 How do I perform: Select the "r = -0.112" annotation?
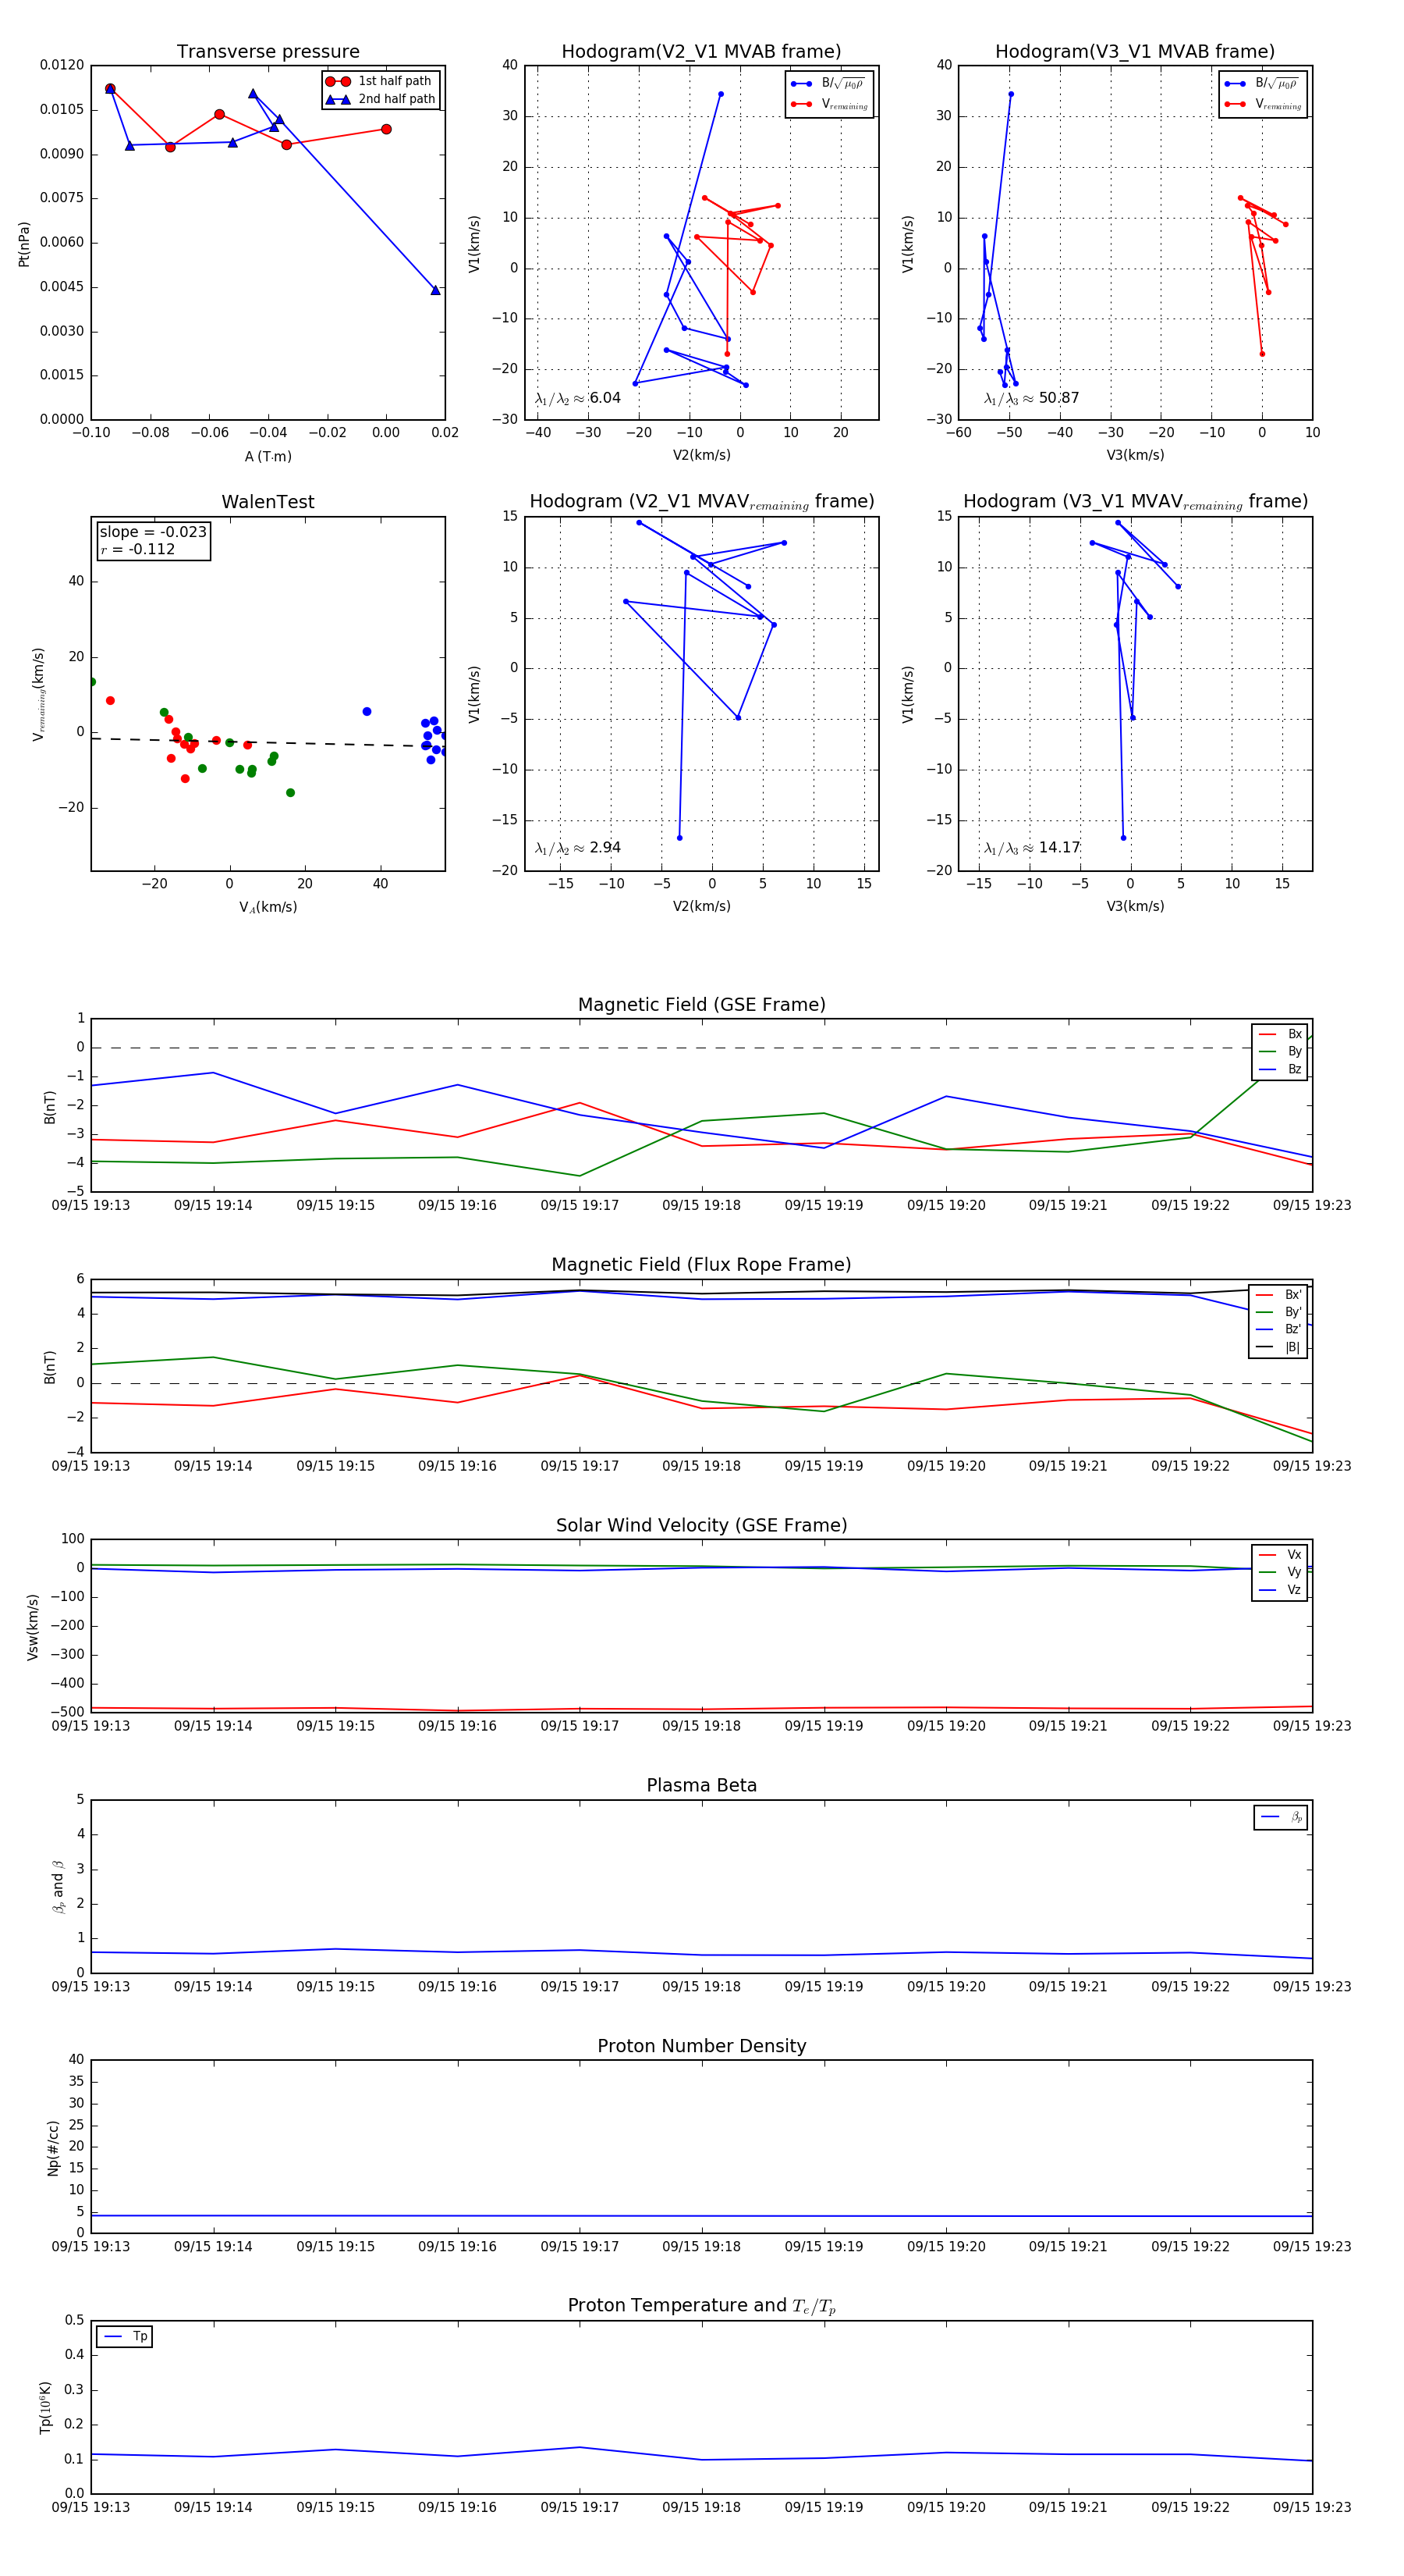pyautogui.click(x=138, y=549)
